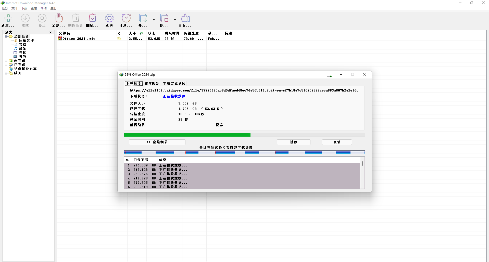489x262 pixels.
Task: Click the download URL text field
Action: (x=244, y=90)
